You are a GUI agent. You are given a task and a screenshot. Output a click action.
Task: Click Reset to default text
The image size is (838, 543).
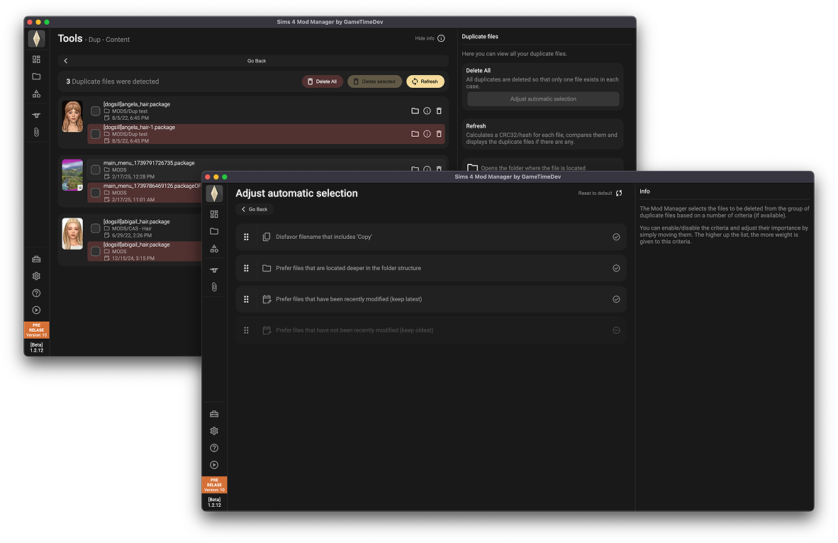[595, 193]
